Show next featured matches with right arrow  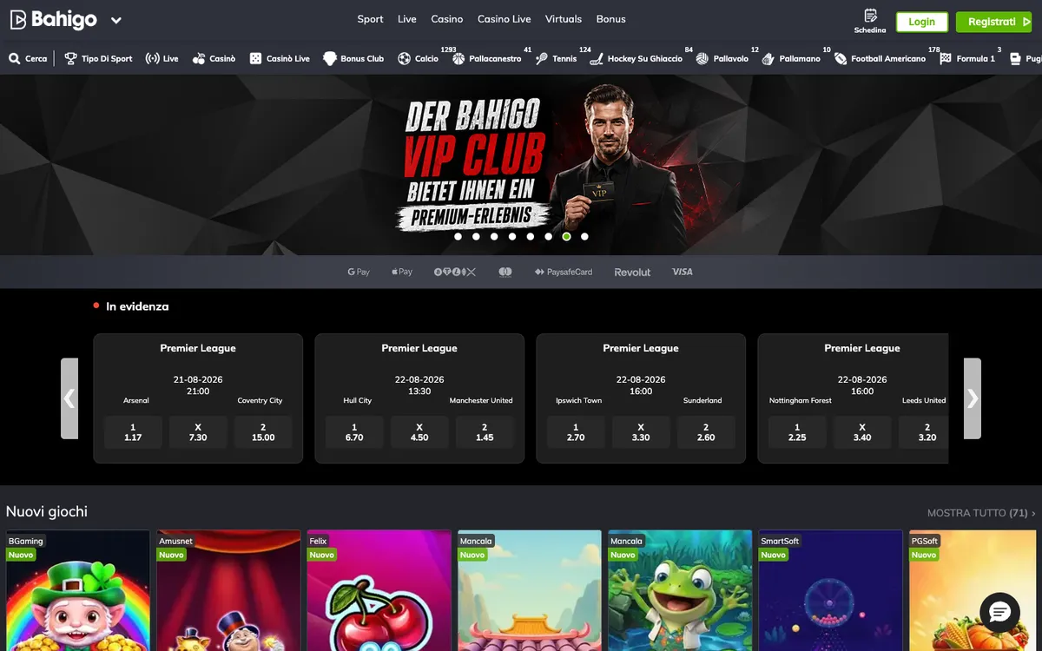(x=973, y=398)
